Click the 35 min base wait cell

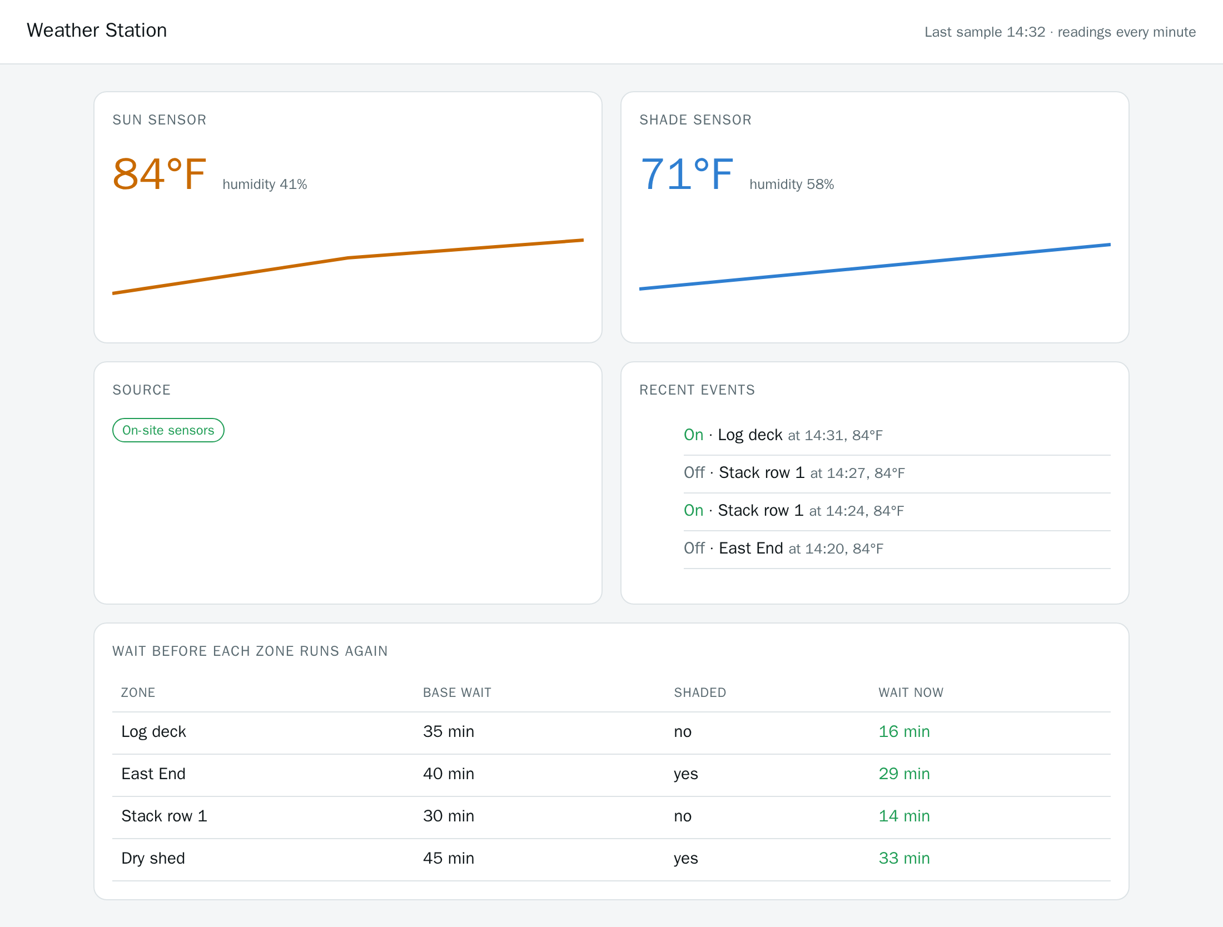point(449,732)
